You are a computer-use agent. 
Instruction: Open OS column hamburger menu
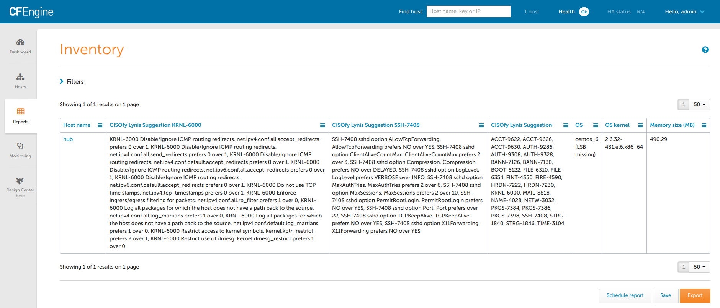pyautogui.click(x=596, y=125)
